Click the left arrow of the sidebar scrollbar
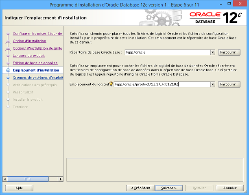249x195 pixels. (5, 179)
